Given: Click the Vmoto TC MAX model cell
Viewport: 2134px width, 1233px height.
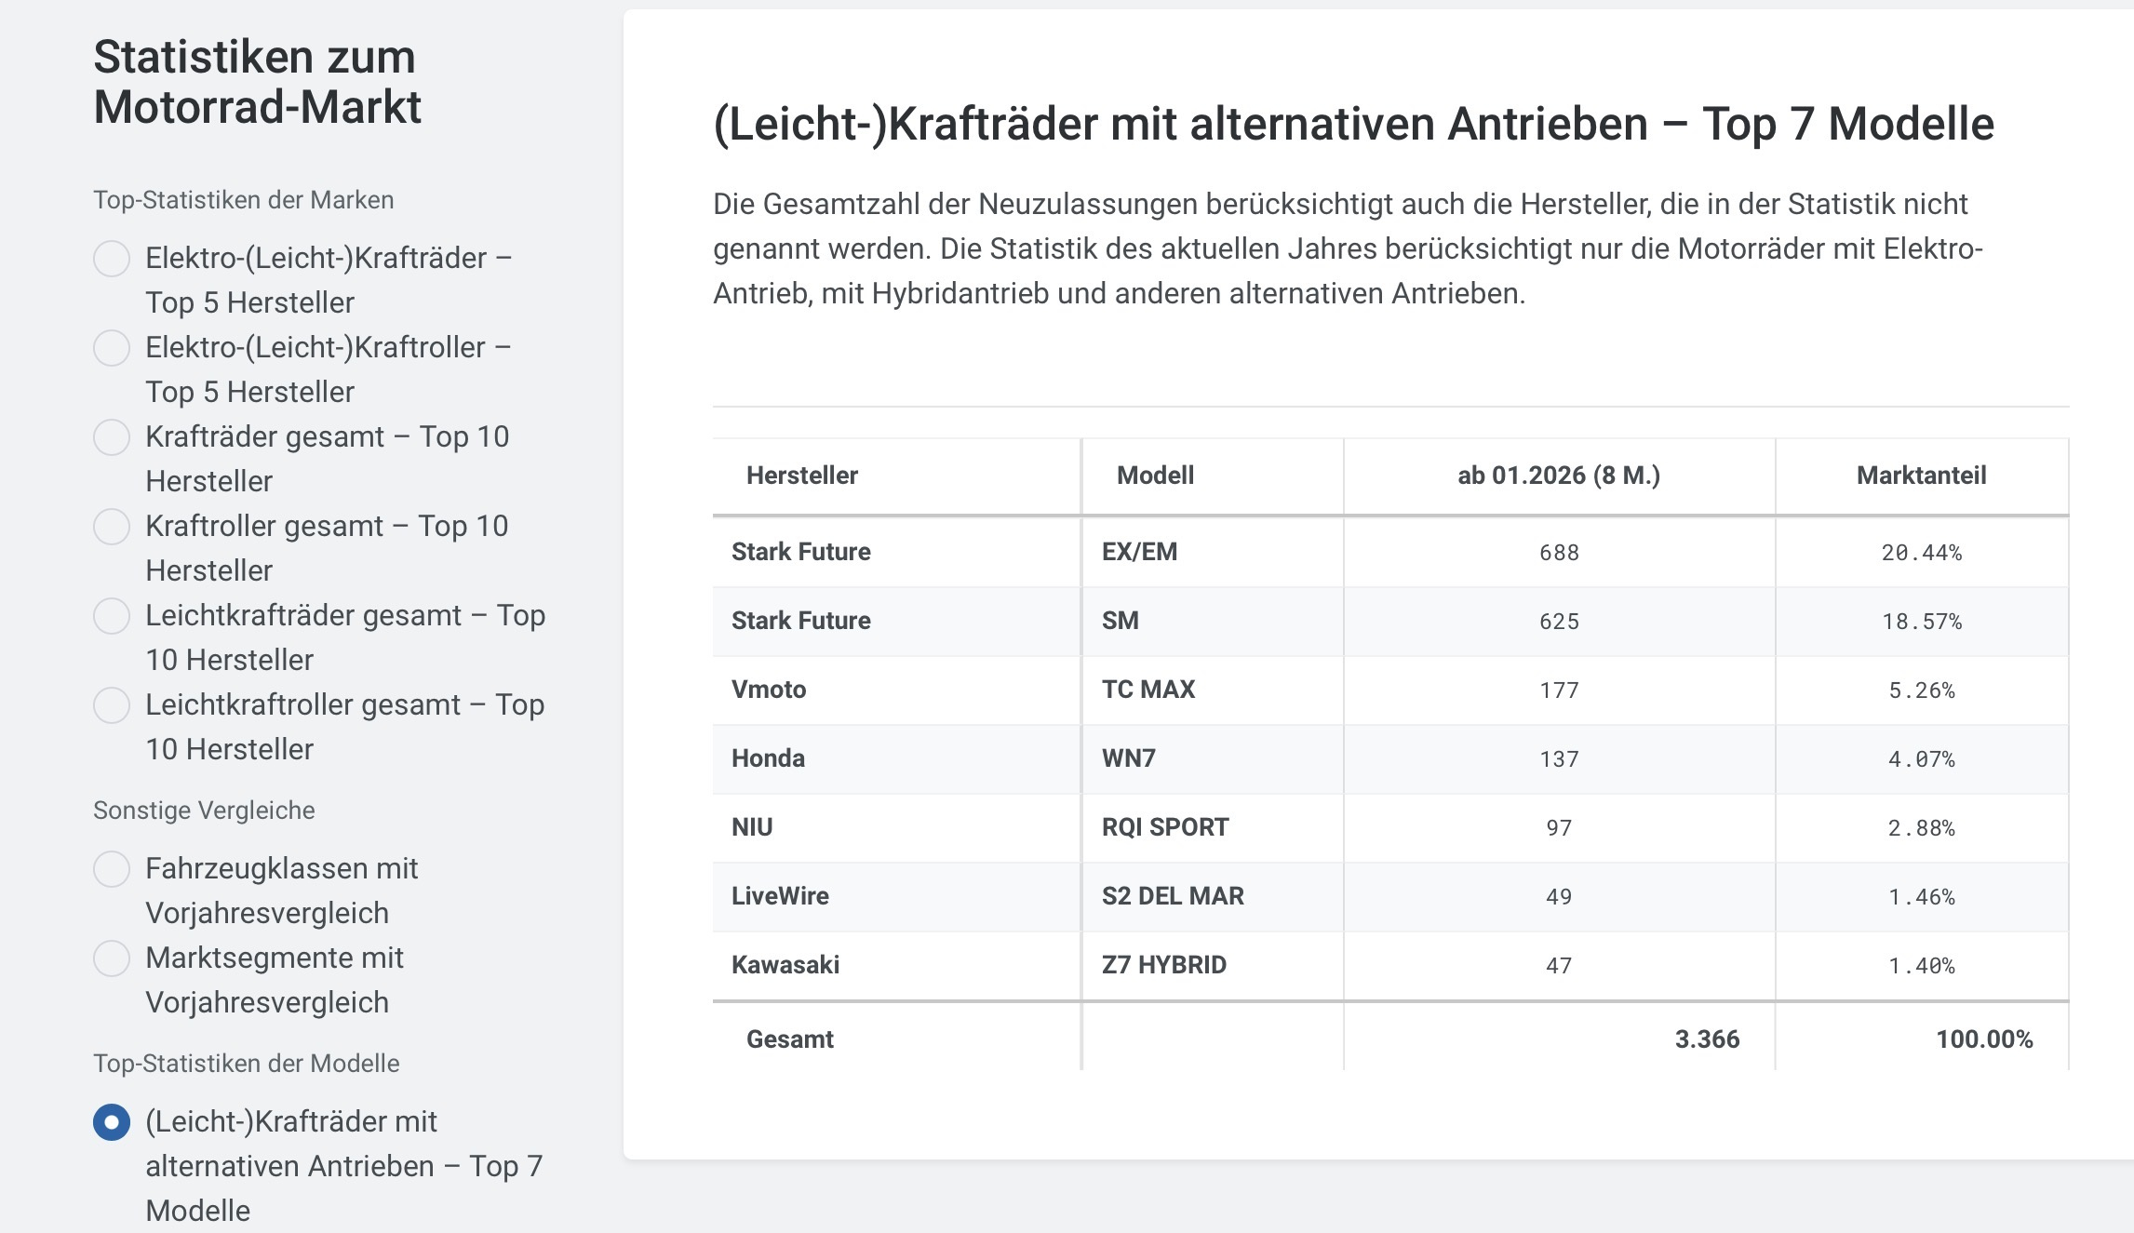Looking at the screenshot, I should pos(1213,690).
